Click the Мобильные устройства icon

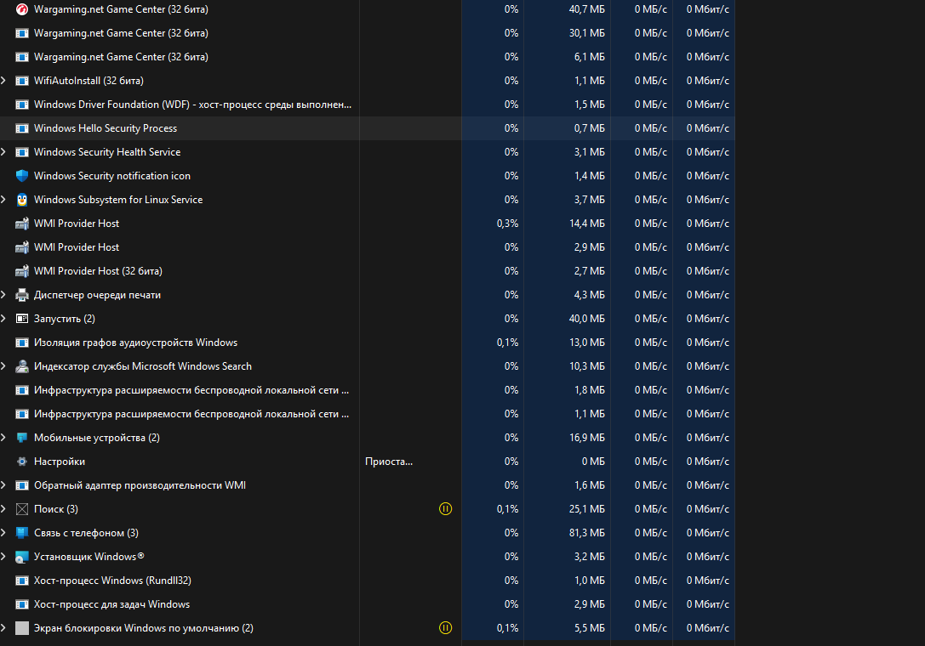pyautogui.click(x=22, y=438)
